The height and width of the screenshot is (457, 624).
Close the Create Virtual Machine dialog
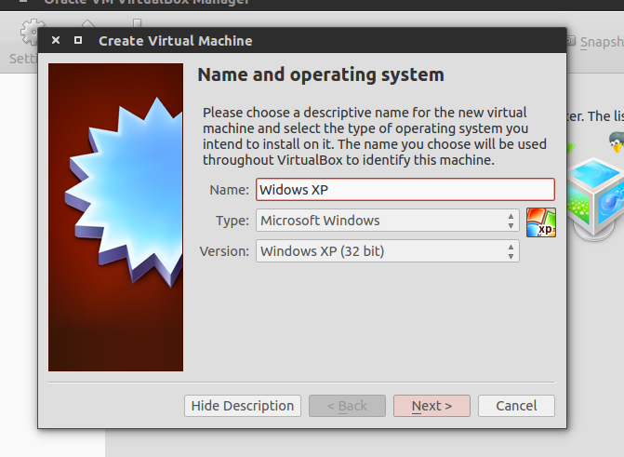click(x=56, y=40)
